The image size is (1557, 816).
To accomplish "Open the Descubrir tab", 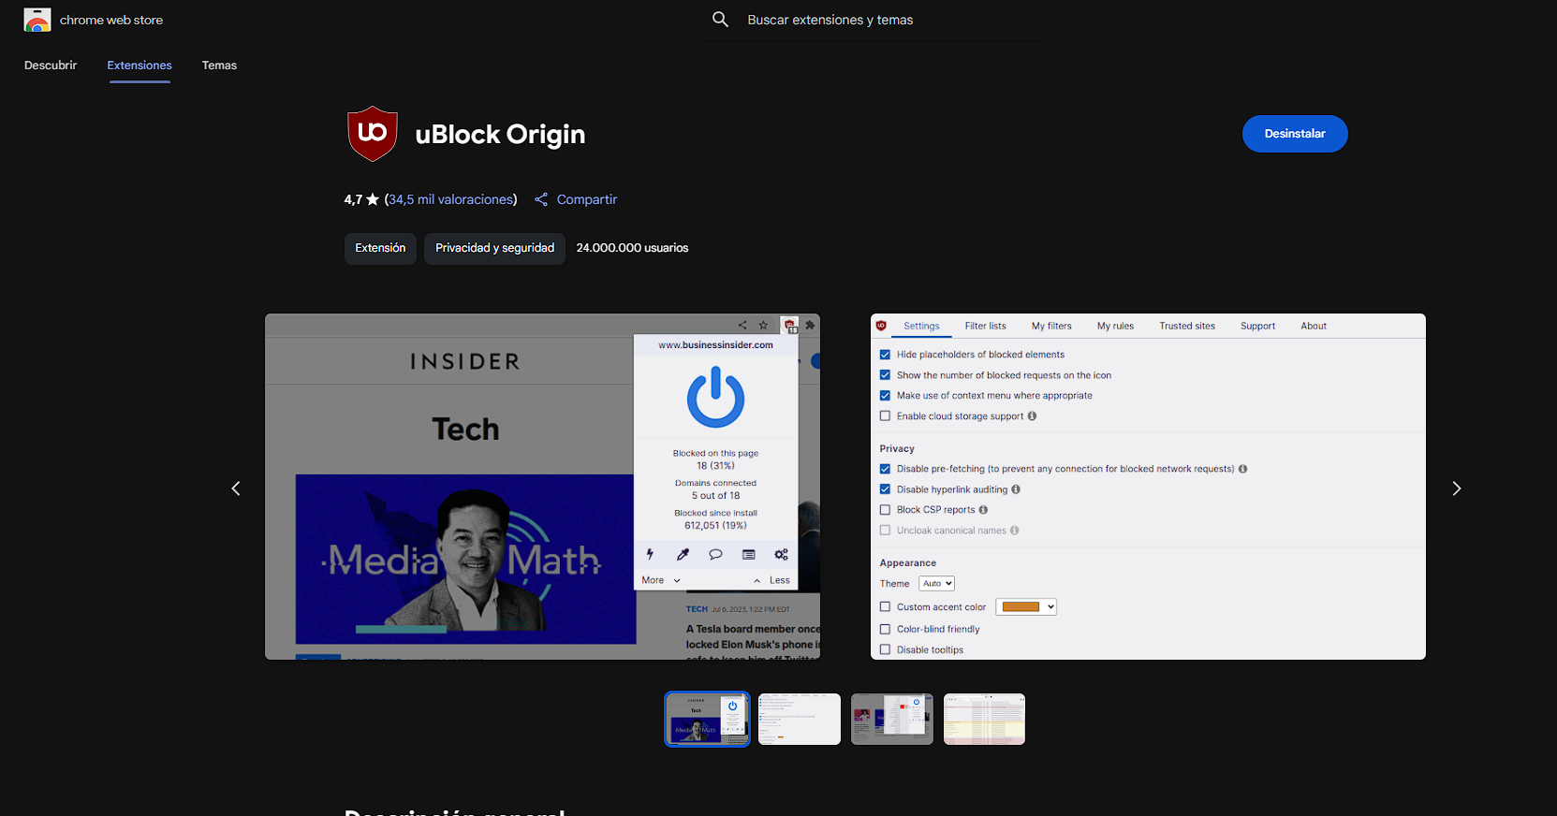I will click(51, 66).
